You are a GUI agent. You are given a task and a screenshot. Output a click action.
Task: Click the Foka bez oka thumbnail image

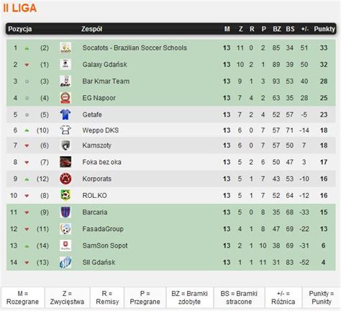(65, 162)
